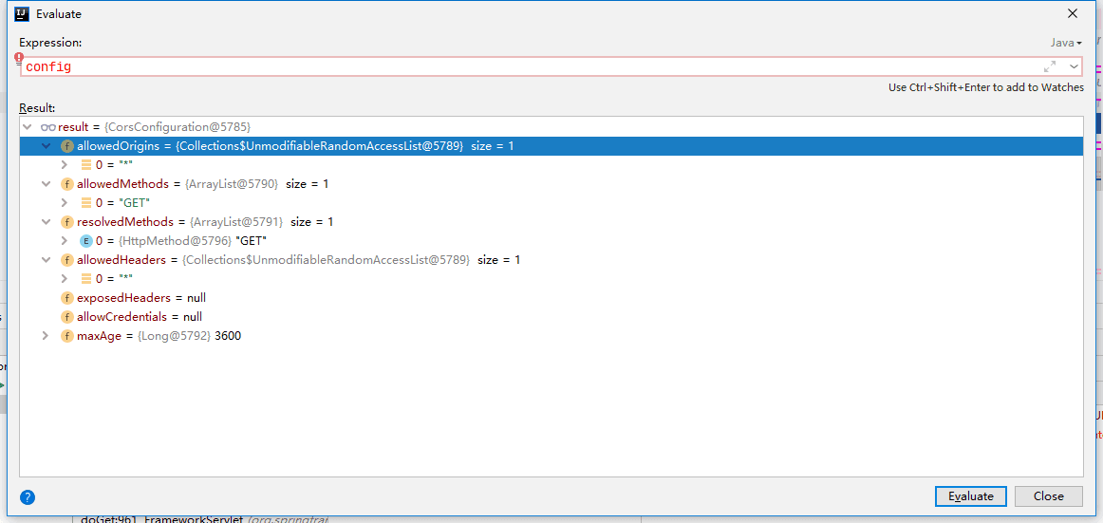
Task: Open the expression history dropdown arrow
Action: click(x=1075, y=66)
